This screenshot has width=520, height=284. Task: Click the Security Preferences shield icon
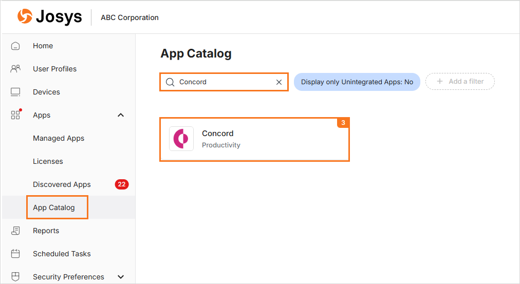[x=15, y=276]
